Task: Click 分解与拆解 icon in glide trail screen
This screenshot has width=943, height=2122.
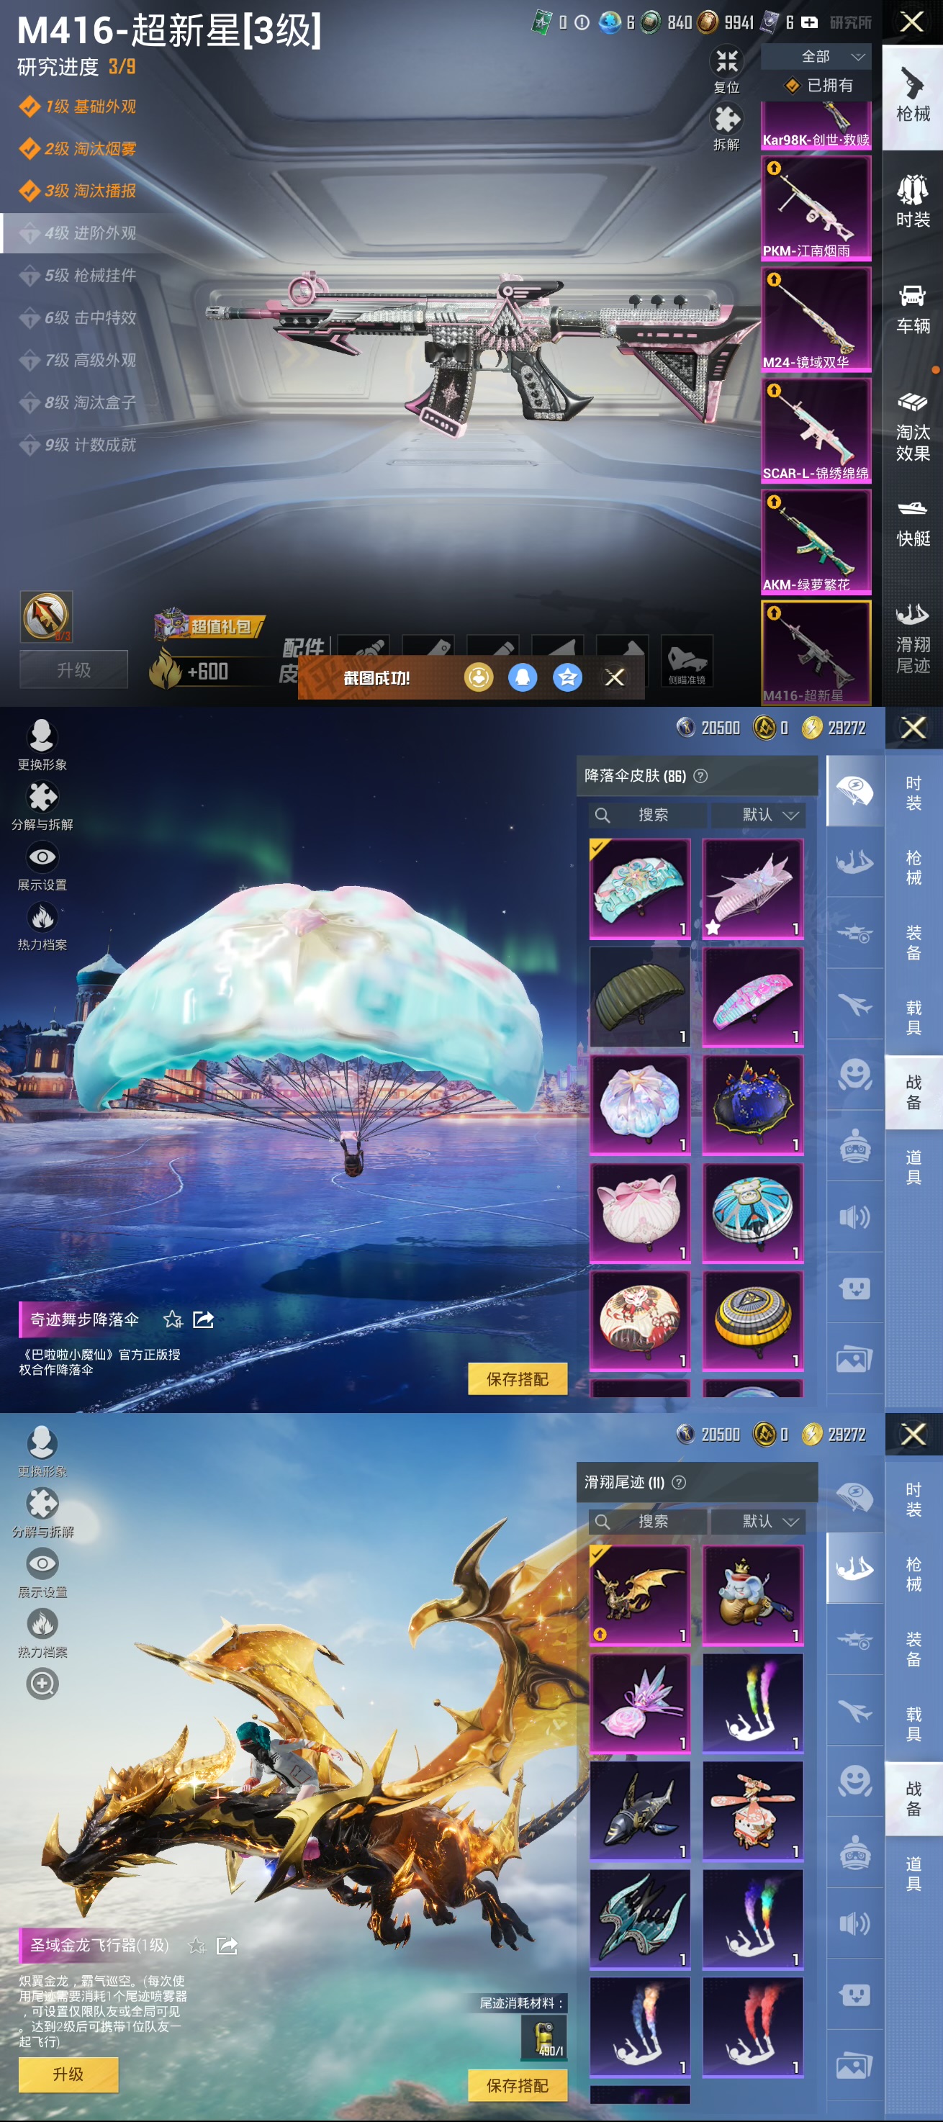Action: coord(42,1504)
